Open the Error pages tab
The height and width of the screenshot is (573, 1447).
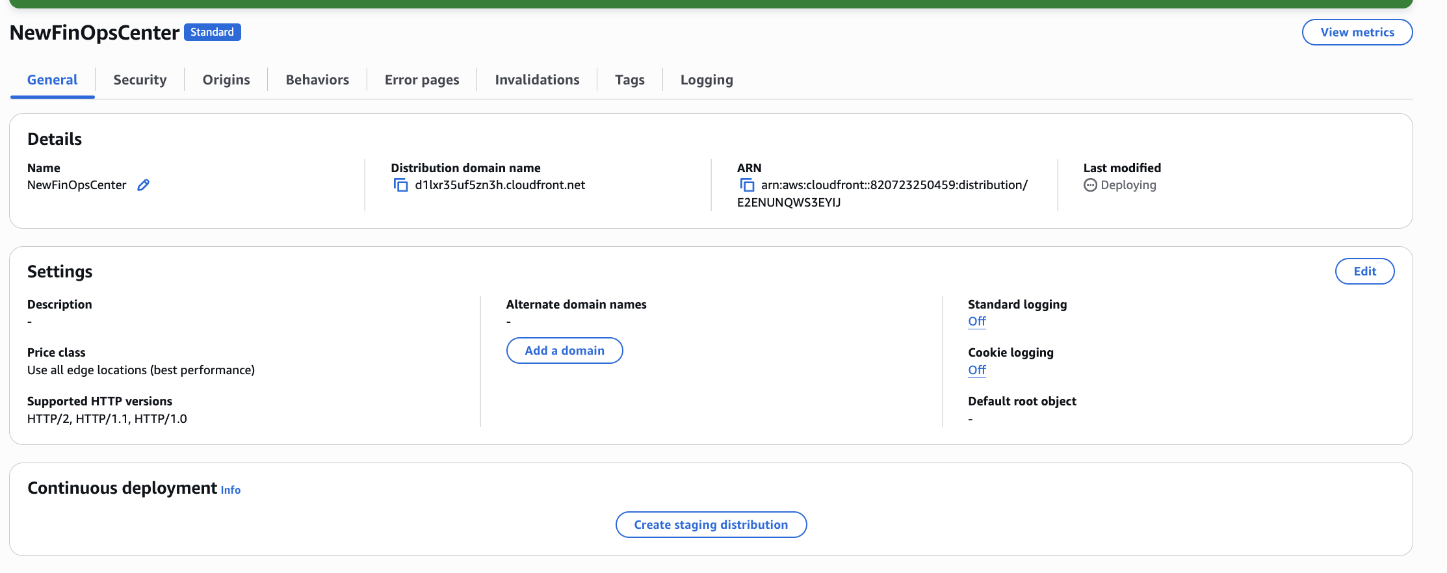422,80
